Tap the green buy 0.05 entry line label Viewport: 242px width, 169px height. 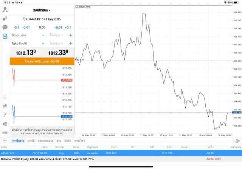click(80, 60)
